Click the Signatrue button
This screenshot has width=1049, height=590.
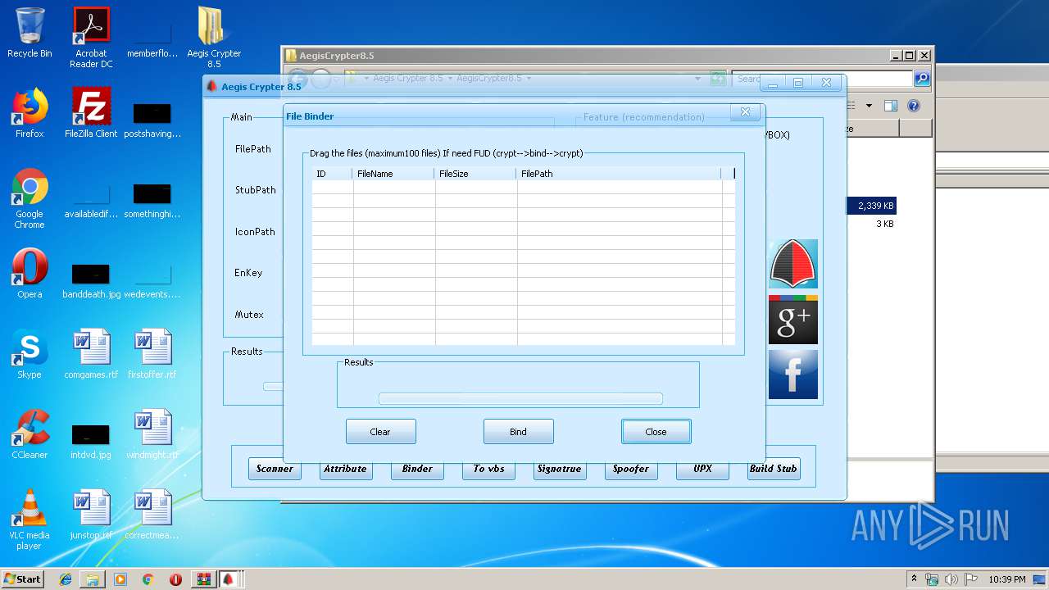[560, 469]
